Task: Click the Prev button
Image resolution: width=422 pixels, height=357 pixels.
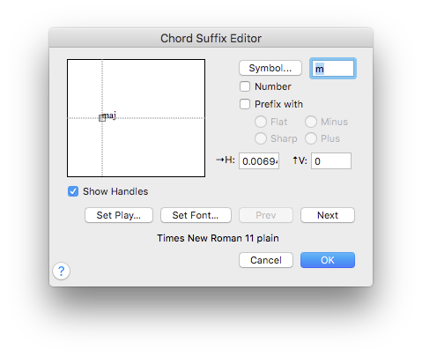Action: pyautogui.click(x=266, y=215)
